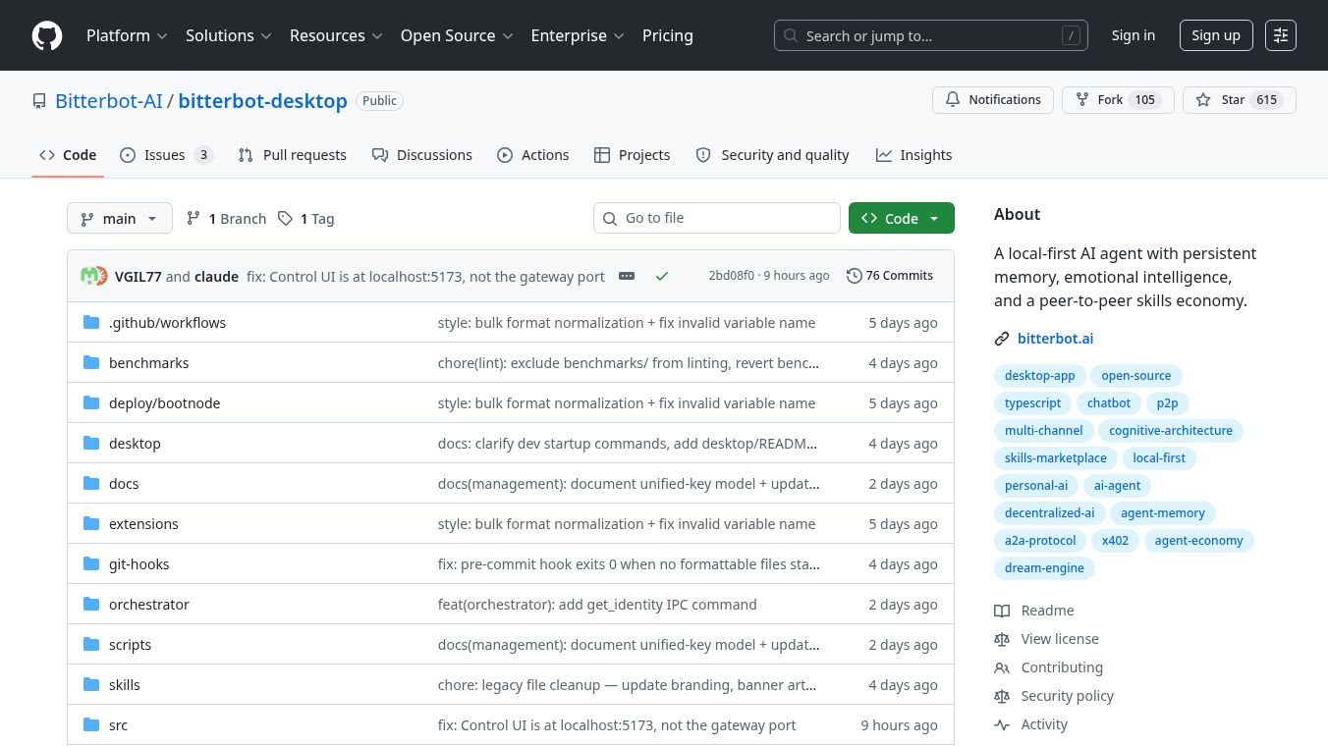Click the bitterbot.ai website link
The image size is (1328, 746).
coord(1055,339)
